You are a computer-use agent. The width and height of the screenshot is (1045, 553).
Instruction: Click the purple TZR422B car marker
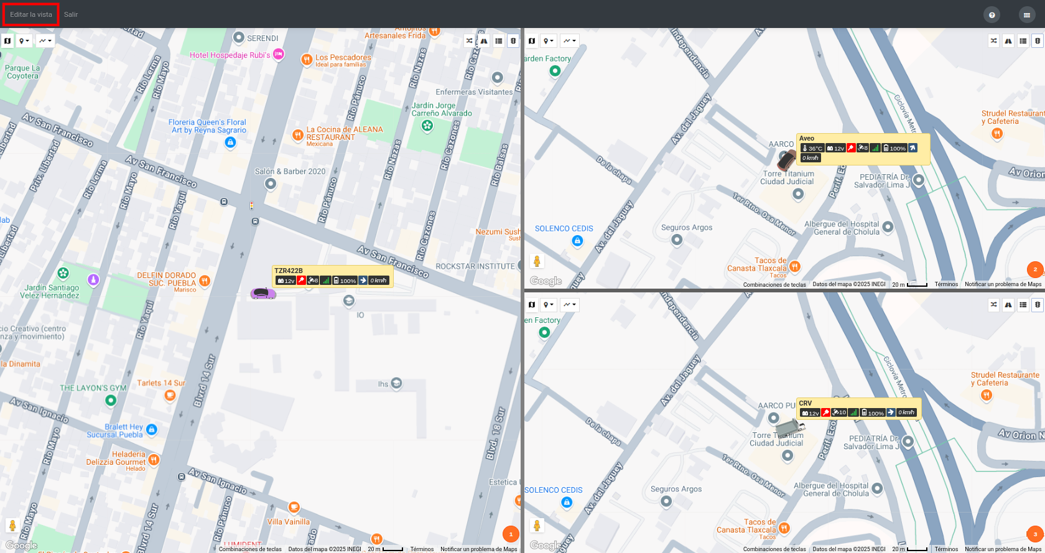[263, 293]
